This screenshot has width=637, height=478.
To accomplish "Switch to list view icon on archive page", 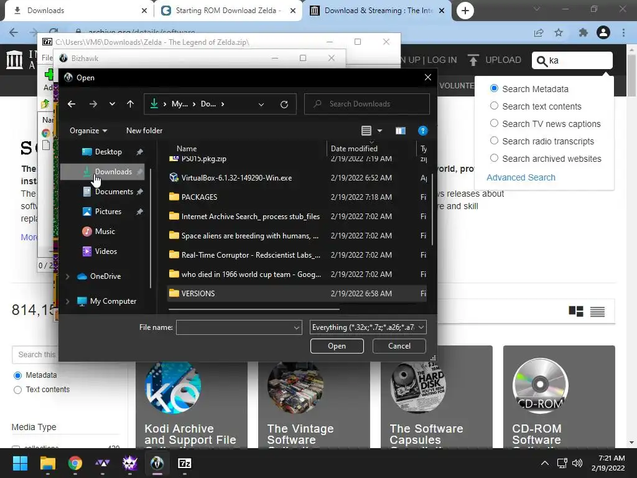I will click(597, 312).
